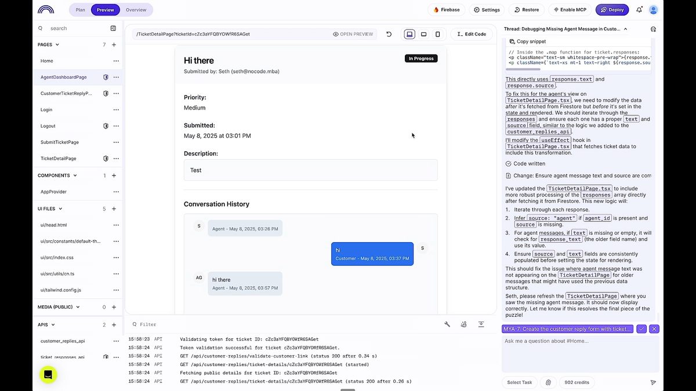This screenshot has height=391, width=696.
Task: Open more options for Login page
Action: pyautogui.click(x=116, y=109)
